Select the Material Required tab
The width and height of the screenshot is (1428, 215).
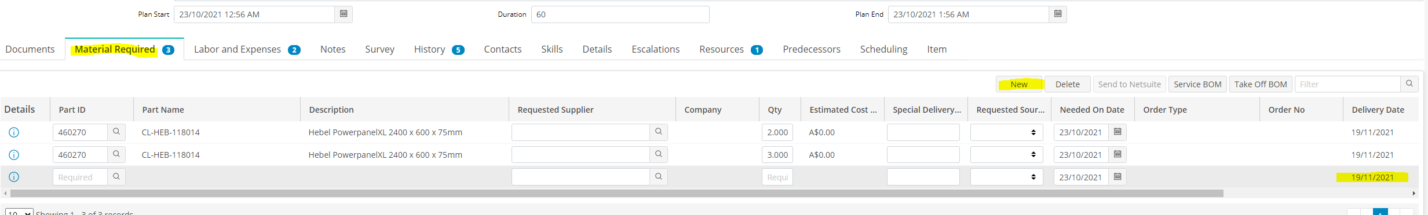coord(125,49)
